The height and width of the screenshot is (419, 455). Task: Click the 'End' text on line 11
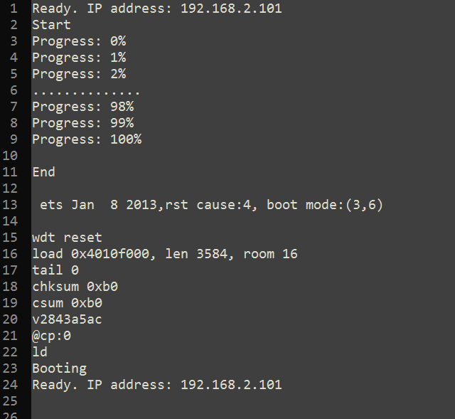43,172
